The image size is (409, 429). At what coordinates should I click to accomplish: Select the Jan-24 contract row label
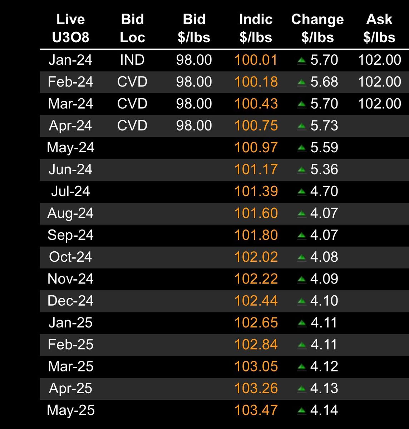70,60
